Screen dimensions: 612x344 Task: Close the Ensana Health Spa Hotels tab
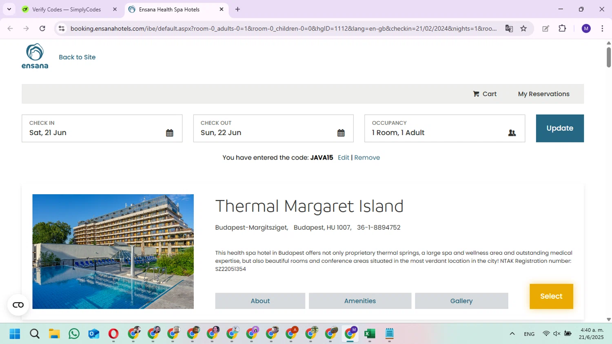222,9
